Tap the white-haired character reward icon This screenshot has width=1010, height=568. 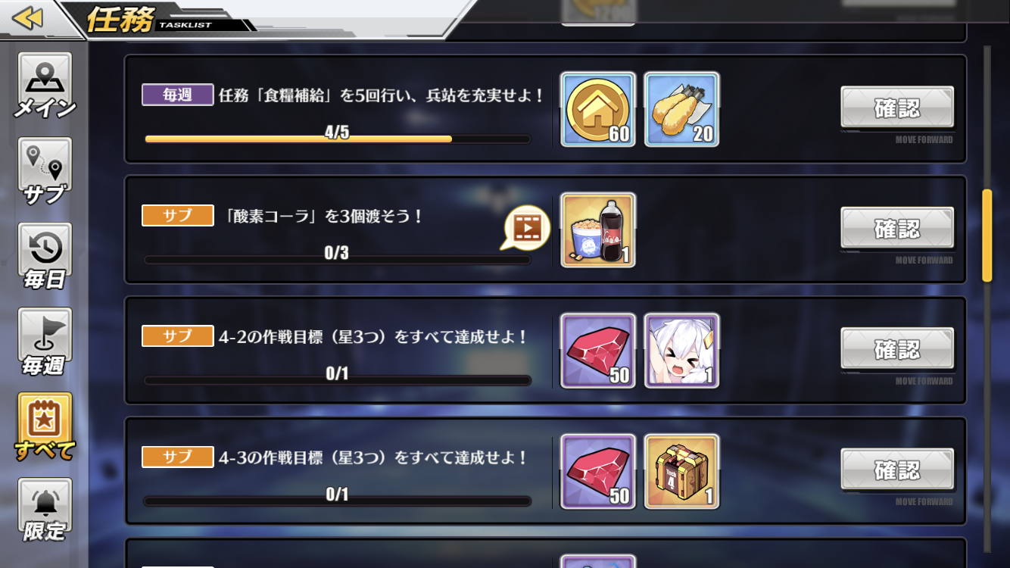click(681, 351)
